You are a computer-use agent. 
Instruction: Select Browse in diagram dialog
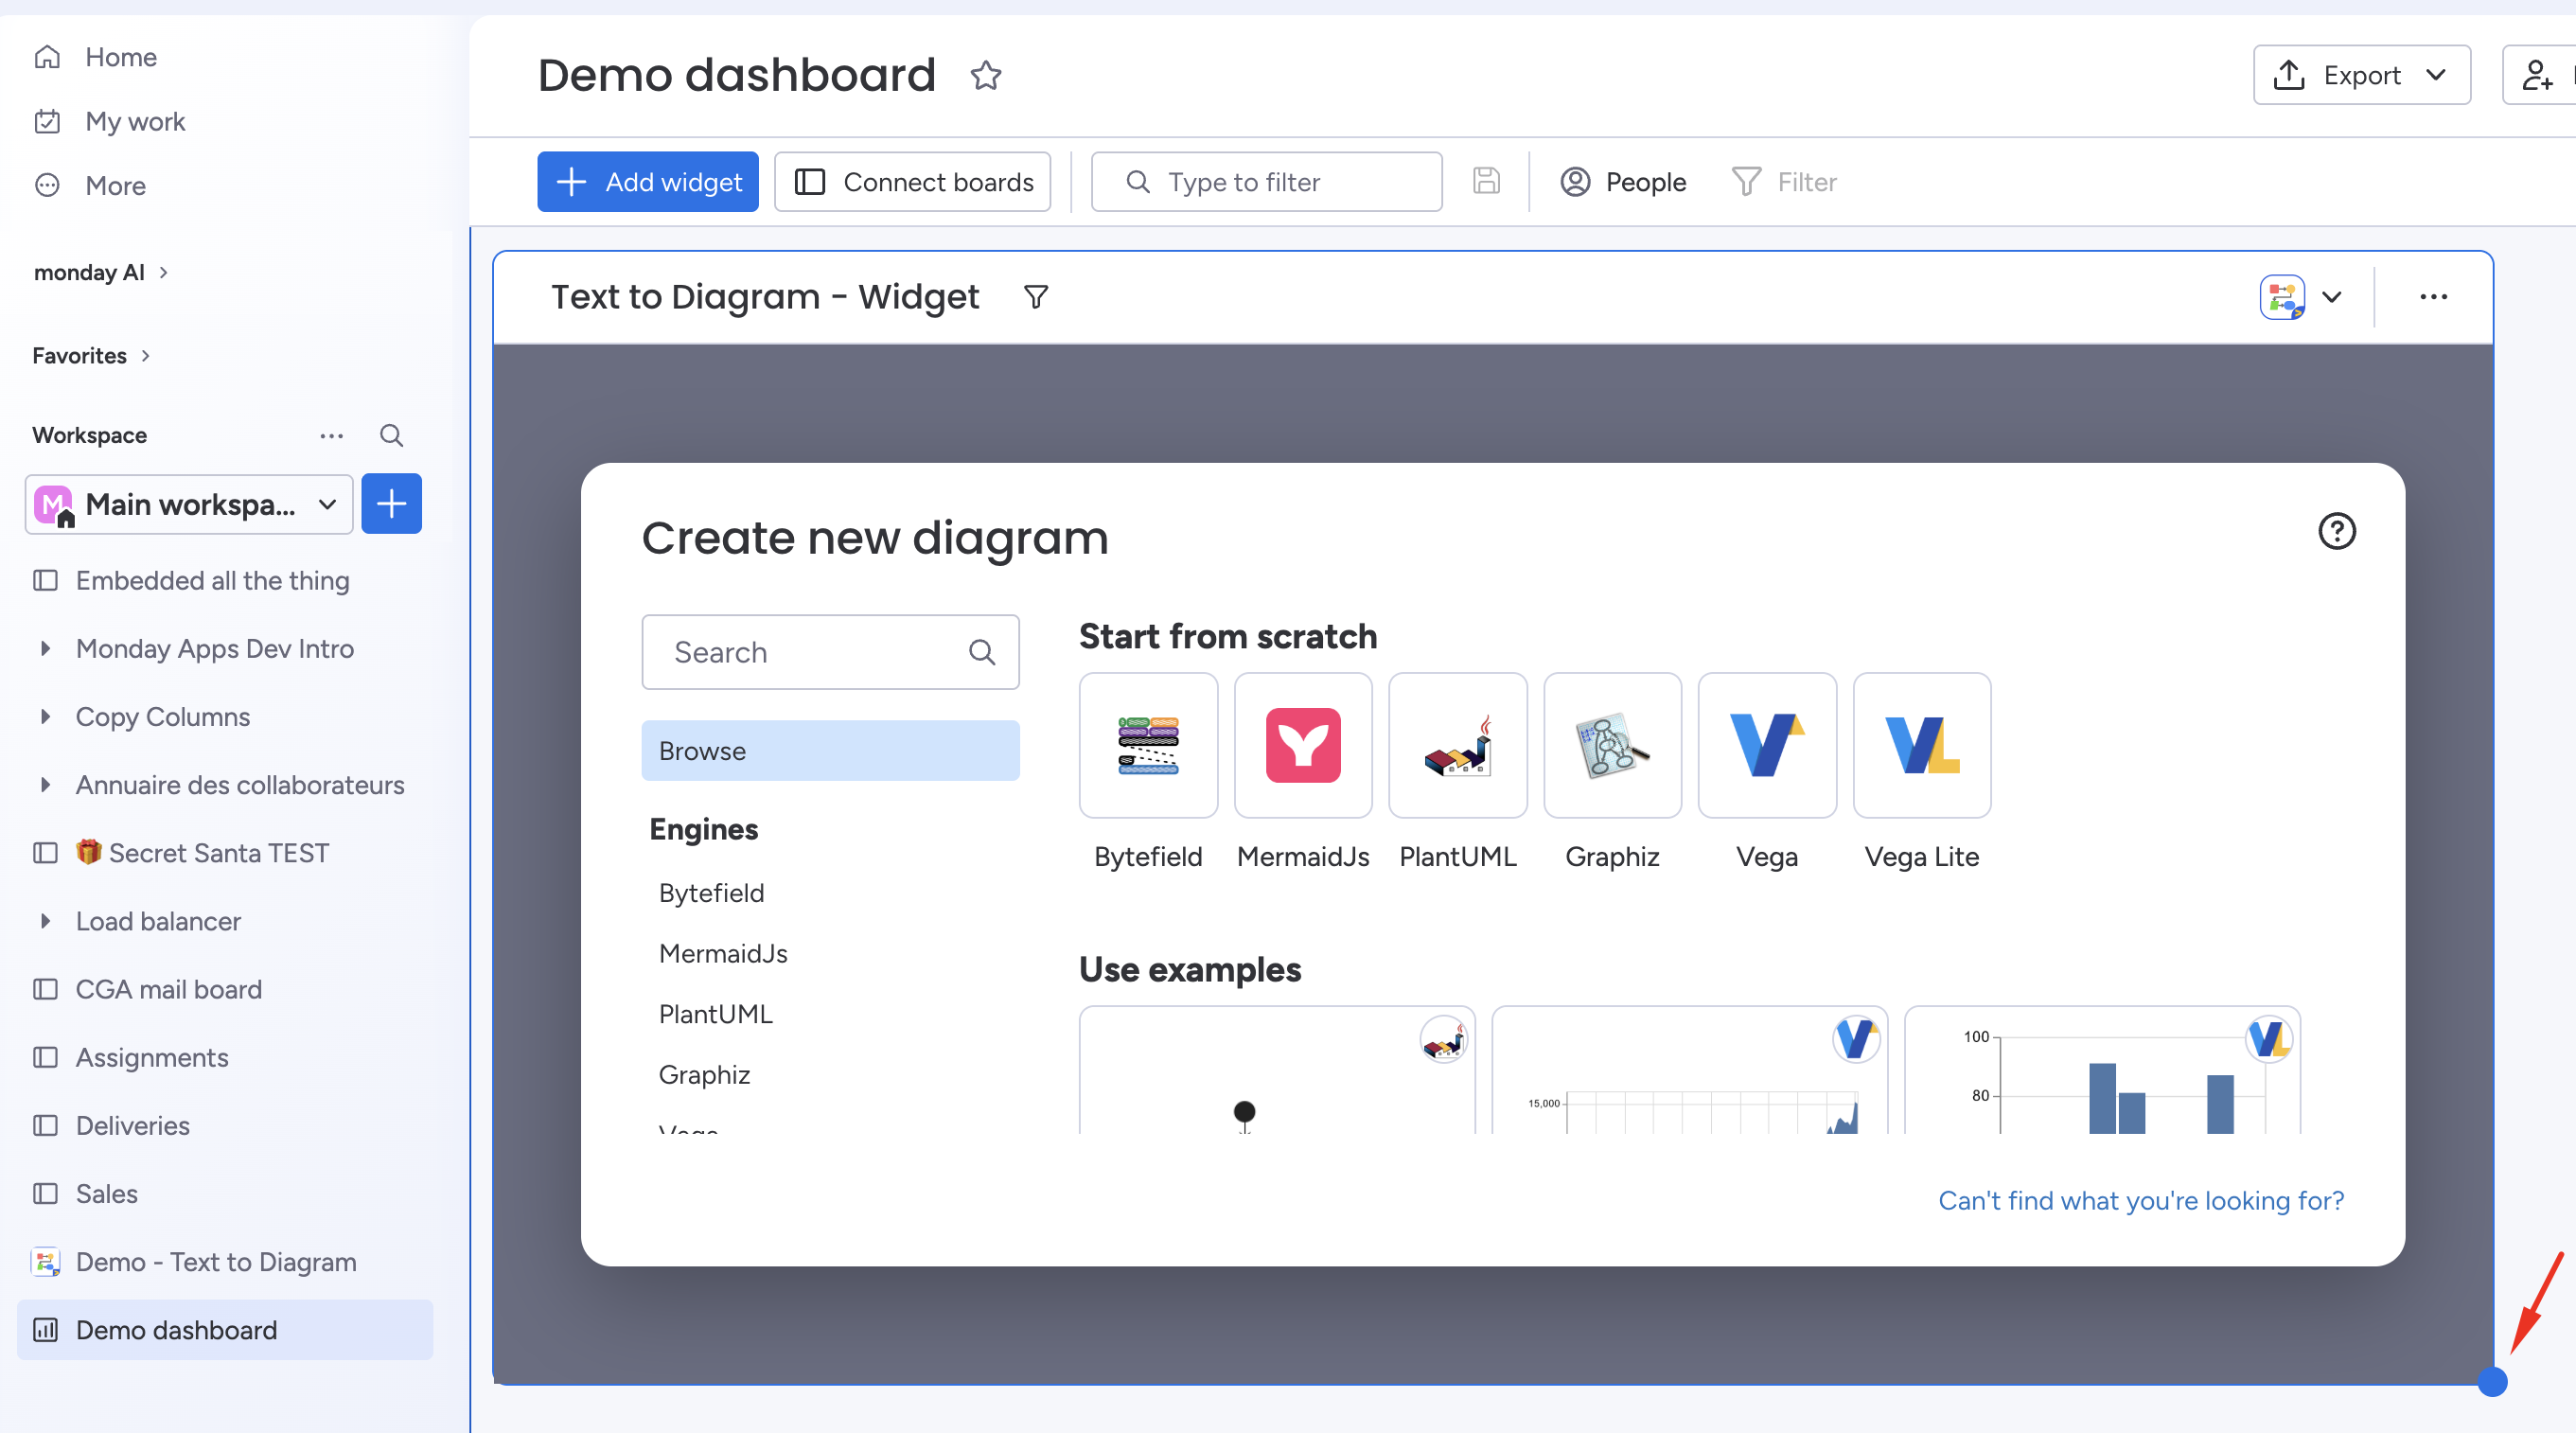coord(830,751)
